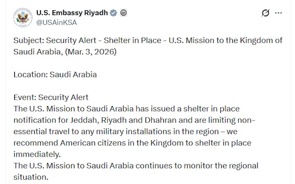Click the government affiliation seal badge
This screenshot has width=295, height=184.
(x=124, y=13)
